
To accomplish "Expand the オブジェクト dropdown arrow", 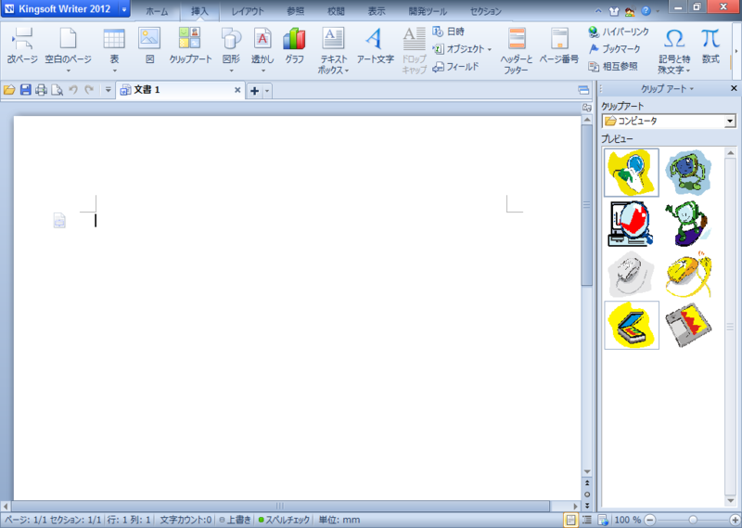I will pyautogui.click(x=490, y=50).
